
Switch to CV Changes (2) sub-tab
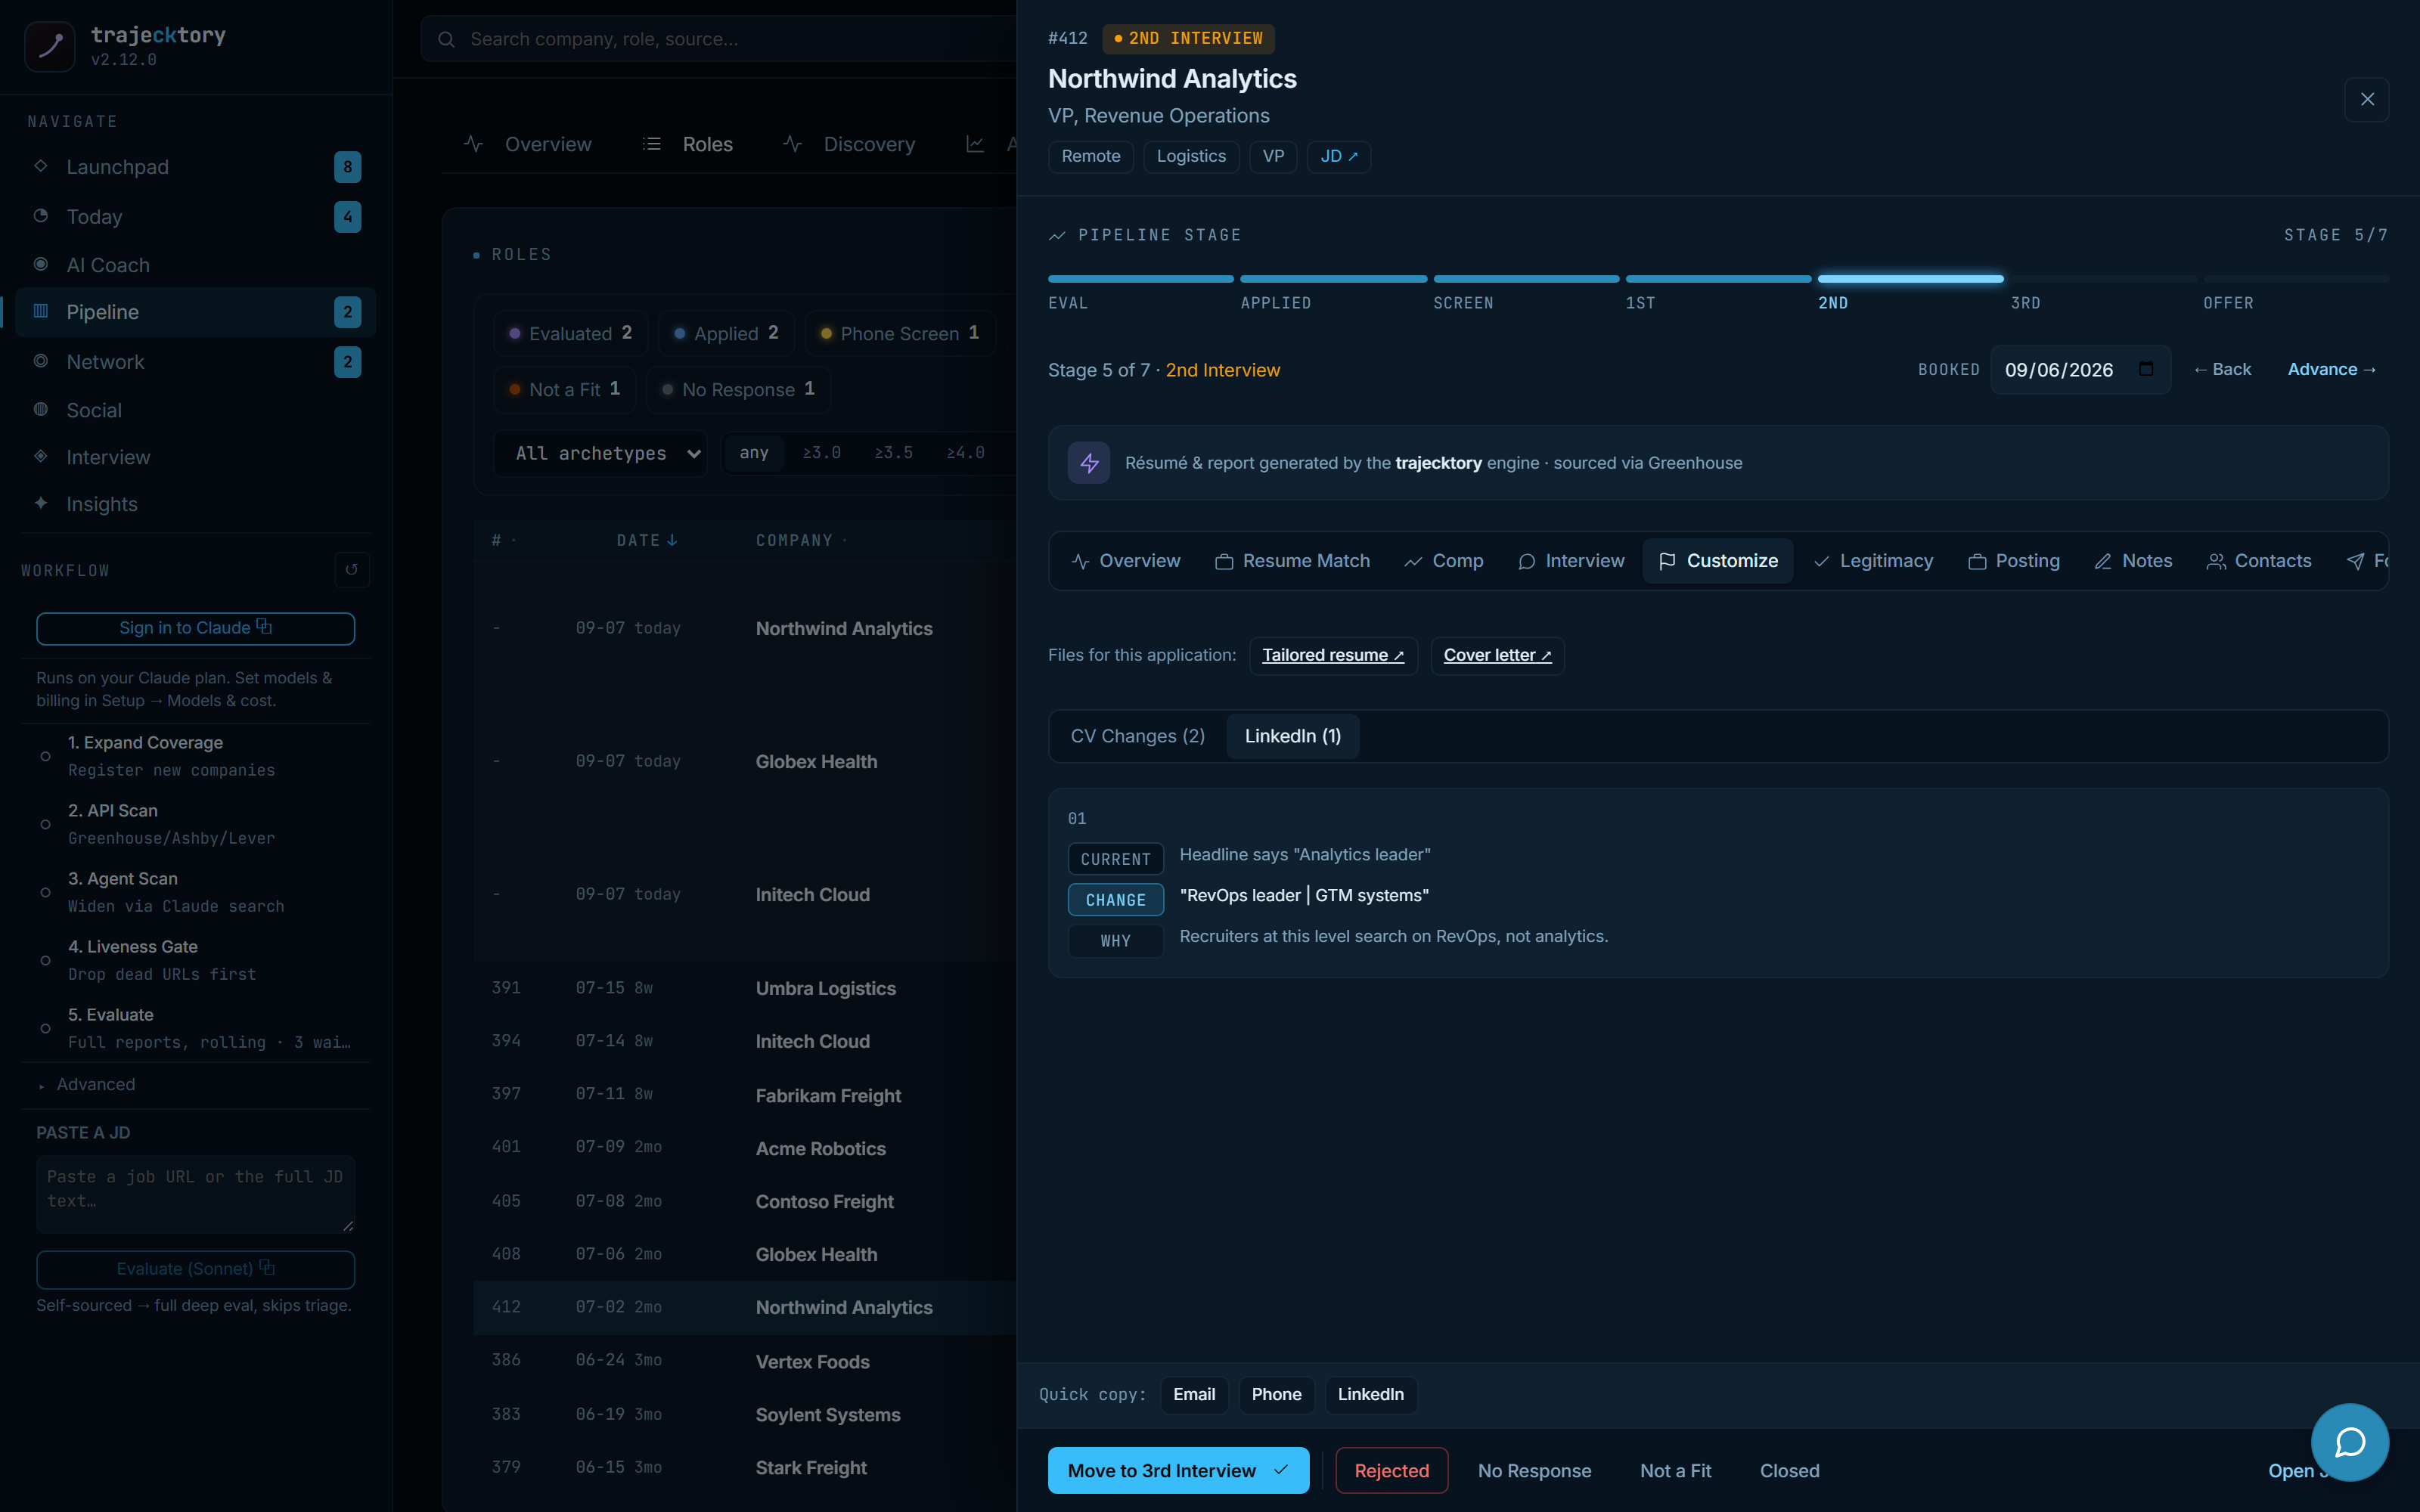[x=1137, y=736]
